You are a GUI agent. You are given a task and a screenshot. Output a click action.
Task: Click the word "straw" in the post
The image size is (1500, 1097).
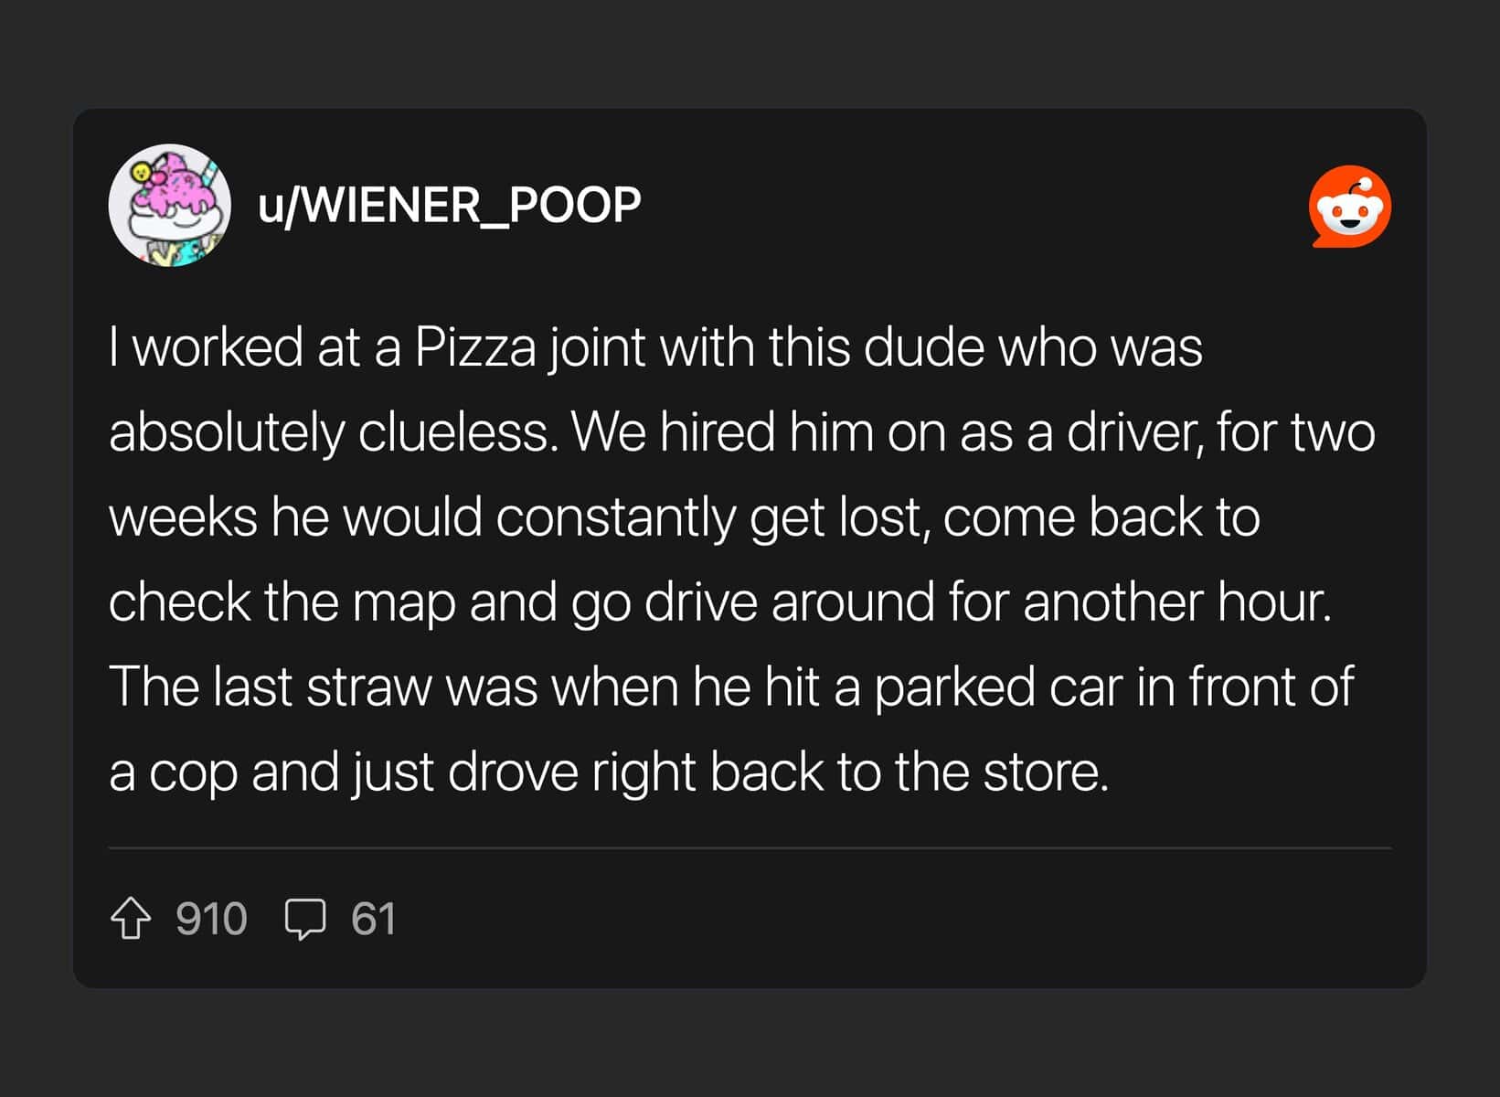click(368, 687)
